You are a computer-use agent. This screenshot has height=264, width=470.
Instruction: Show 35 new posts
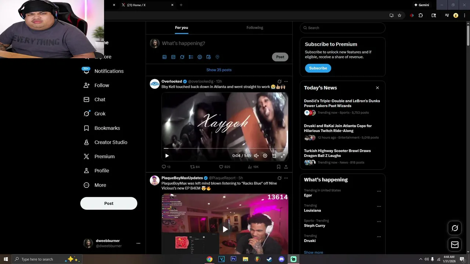pyautogui.click(x=219, y=70)
